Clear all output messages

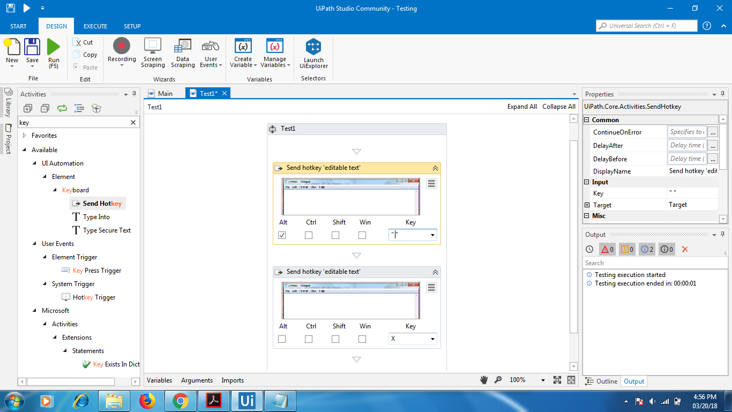tap(685, 249)
